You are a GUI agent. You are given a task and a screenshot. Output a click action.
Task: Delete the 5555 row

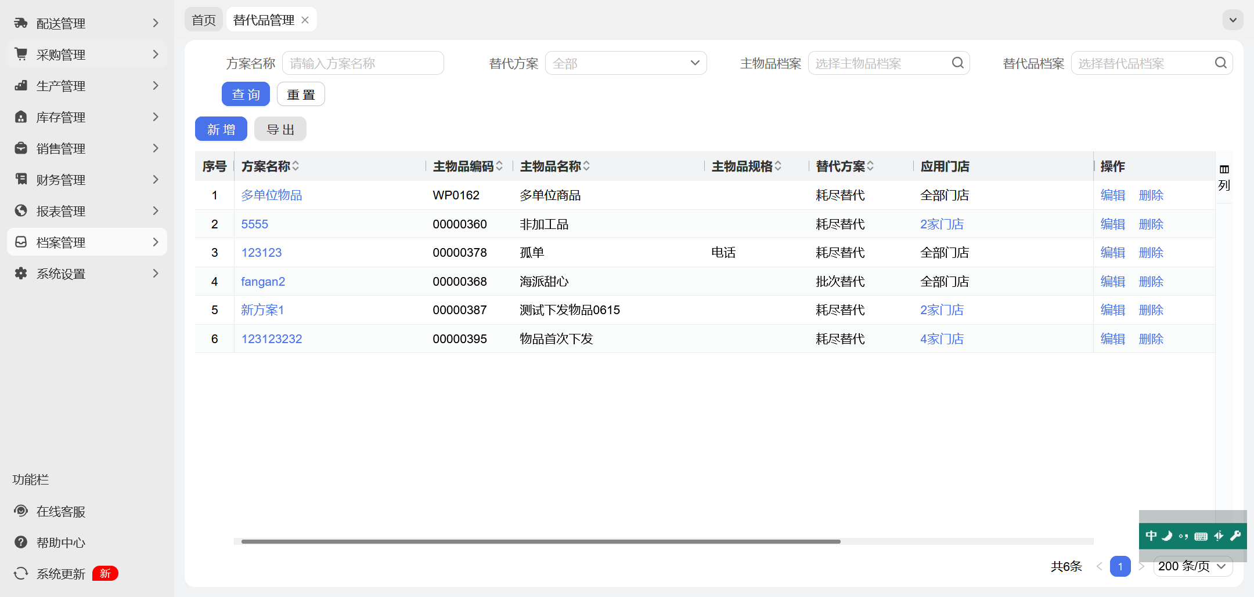pos(1151,224)
